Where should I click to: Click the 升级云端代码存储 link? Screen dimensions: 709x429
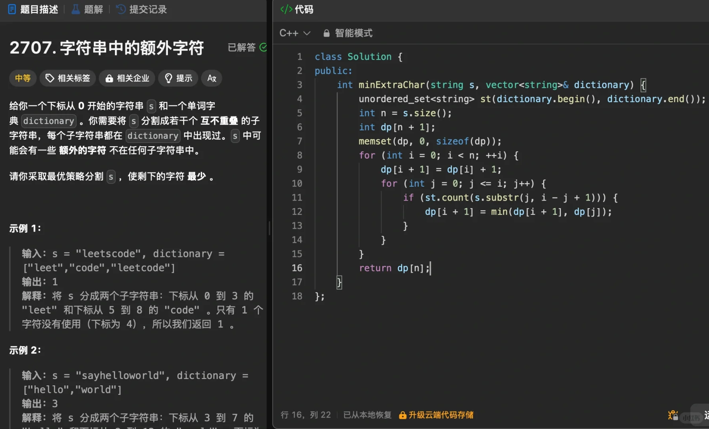[x=441, y=415]
